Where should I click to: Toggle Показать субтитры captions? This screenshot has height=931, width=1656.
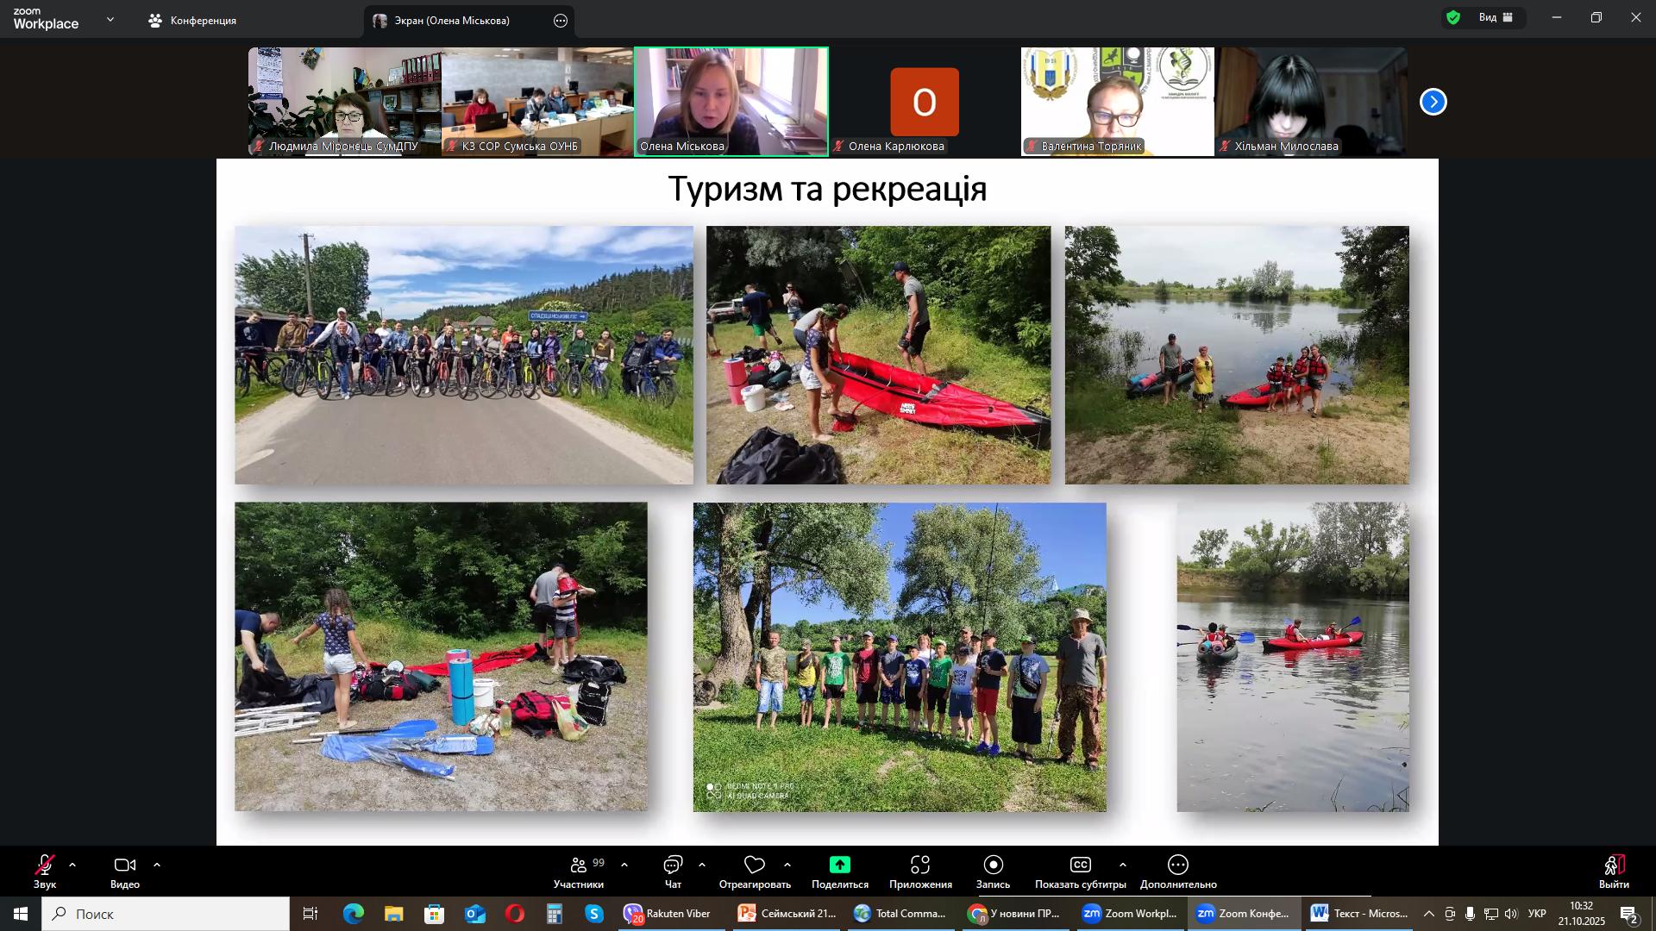coord(1080,865)
